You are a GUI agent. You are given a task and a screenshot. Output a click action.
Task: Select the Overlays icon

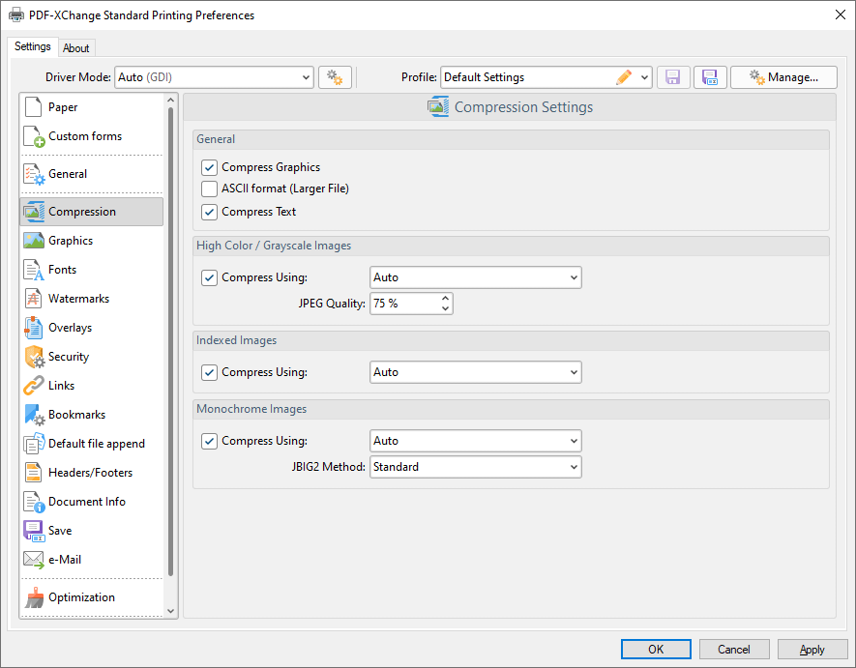click(x=33, y=328)
